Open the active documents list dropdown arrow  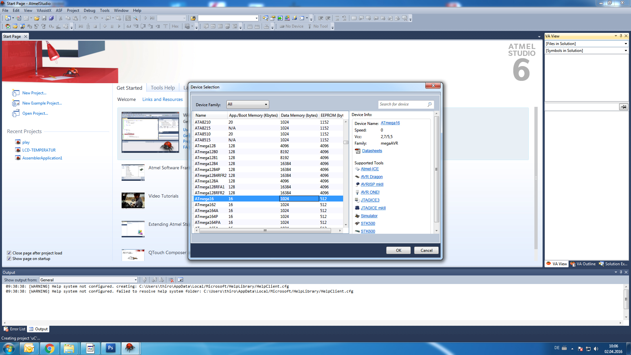tap(539, 37)
